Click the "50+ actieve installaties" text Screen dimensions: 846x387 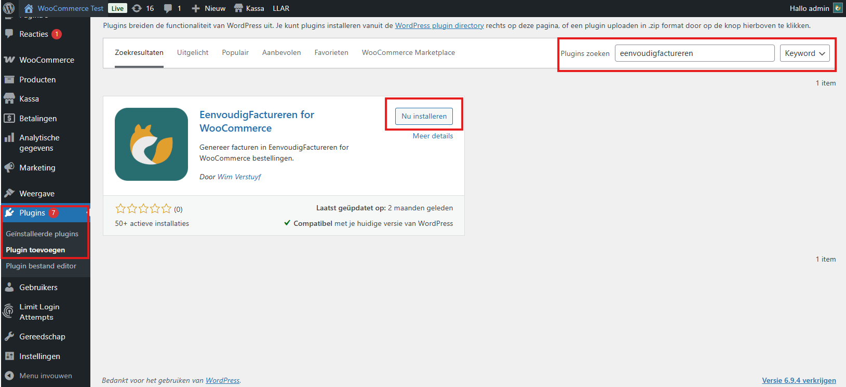click(x=152, y=223)
